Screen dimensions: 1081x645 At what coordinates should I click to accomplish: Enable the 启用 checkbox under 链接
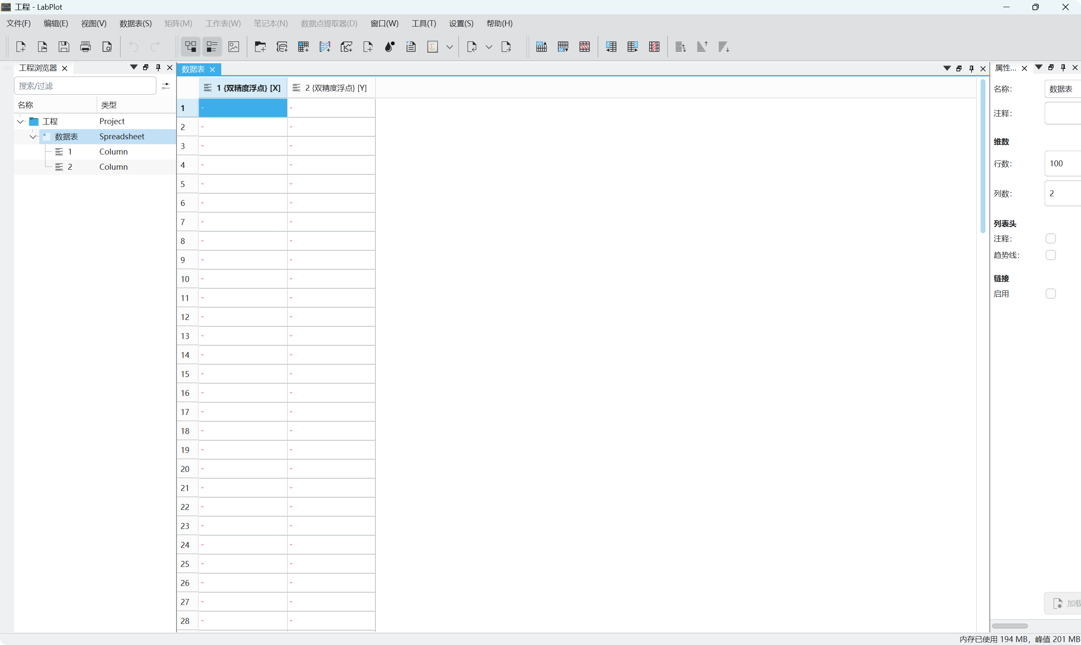(1051, 294)
